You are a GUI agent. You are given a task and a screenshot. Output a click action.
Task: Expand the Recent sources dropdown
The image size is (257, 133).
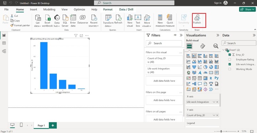[94, 21]
